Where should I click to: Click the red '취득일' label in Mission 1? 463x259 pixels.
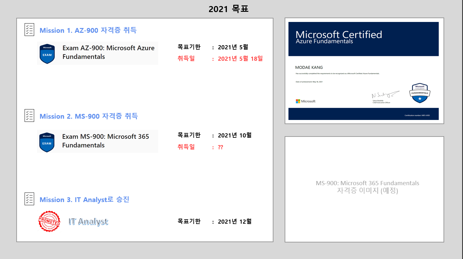pyautogui.click(x=186, y=59)
